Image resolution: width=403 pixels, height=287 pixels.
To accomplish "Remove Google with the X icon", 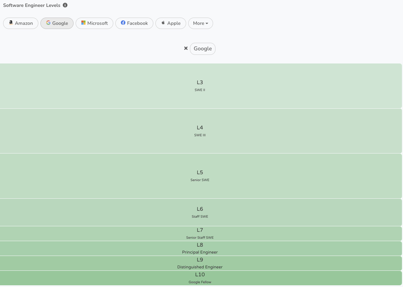I will [x=186, y=48].
